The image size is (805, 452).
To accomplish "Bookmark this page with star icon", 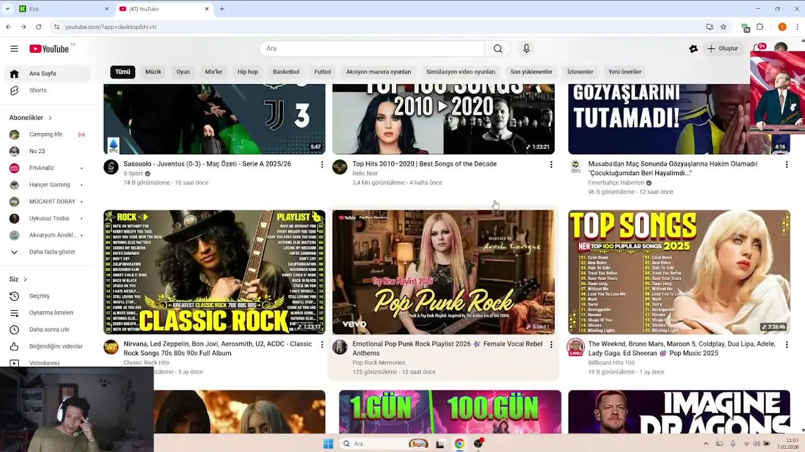I will point(723,27).
